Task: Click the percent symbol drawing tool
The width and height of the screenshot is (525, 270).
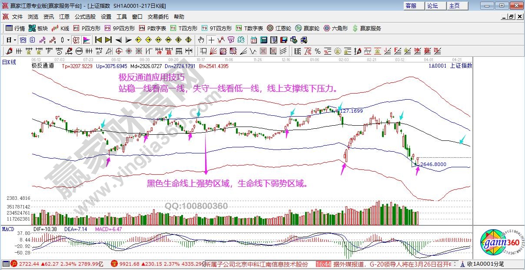Action: pyautogui.click(x=317, y=51)
